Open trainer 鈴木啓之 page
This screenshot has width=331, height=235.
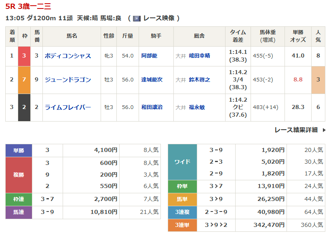(x=199, y=80)
